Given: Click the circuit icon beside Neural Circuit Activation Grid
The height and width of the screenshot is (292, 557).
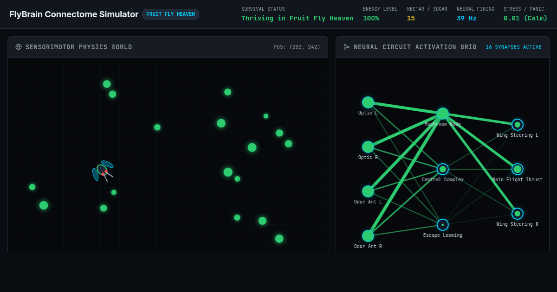Looking at the screenshot, I should 347,47.
